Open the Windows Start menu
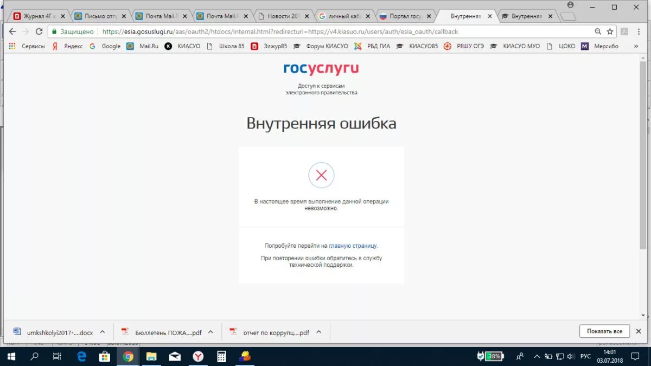 click(x=11, y=356)
